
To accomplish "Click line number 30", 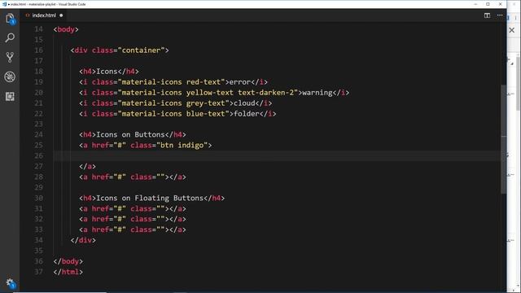I will click(38, 198).
